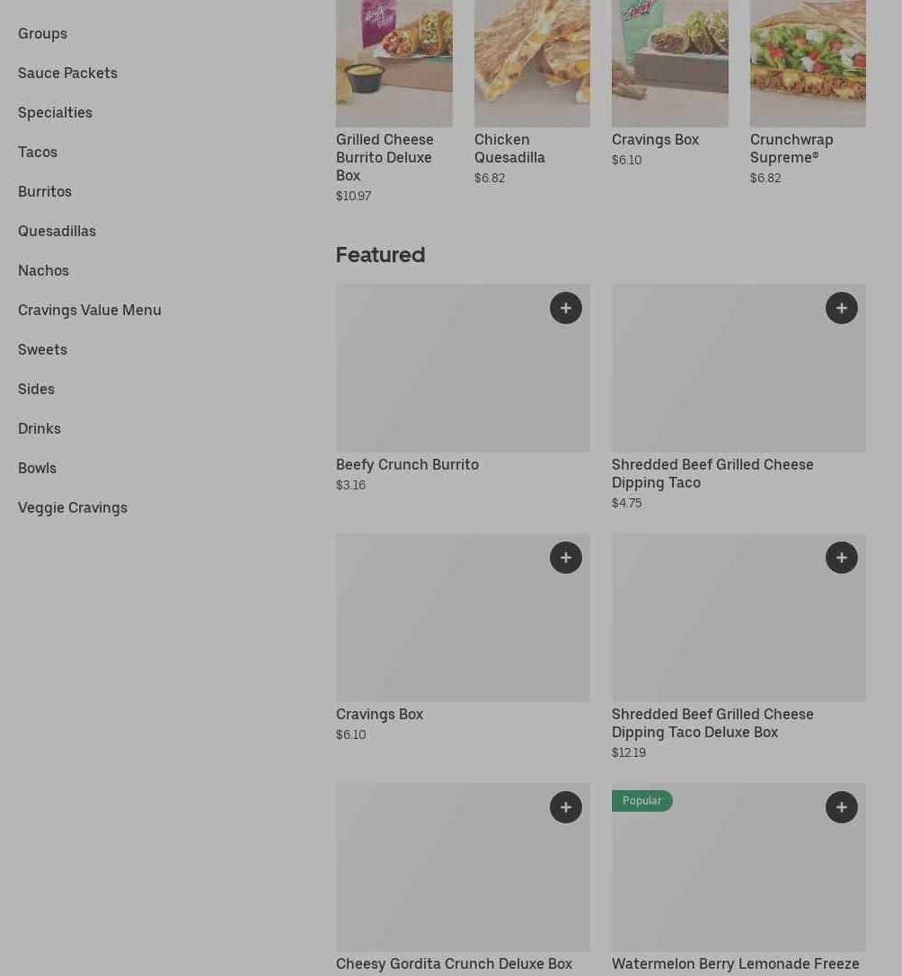This screenshot has height=976, width=902.
Task: Click plus icon on featured Cravings Box
Action: point(565,558)
